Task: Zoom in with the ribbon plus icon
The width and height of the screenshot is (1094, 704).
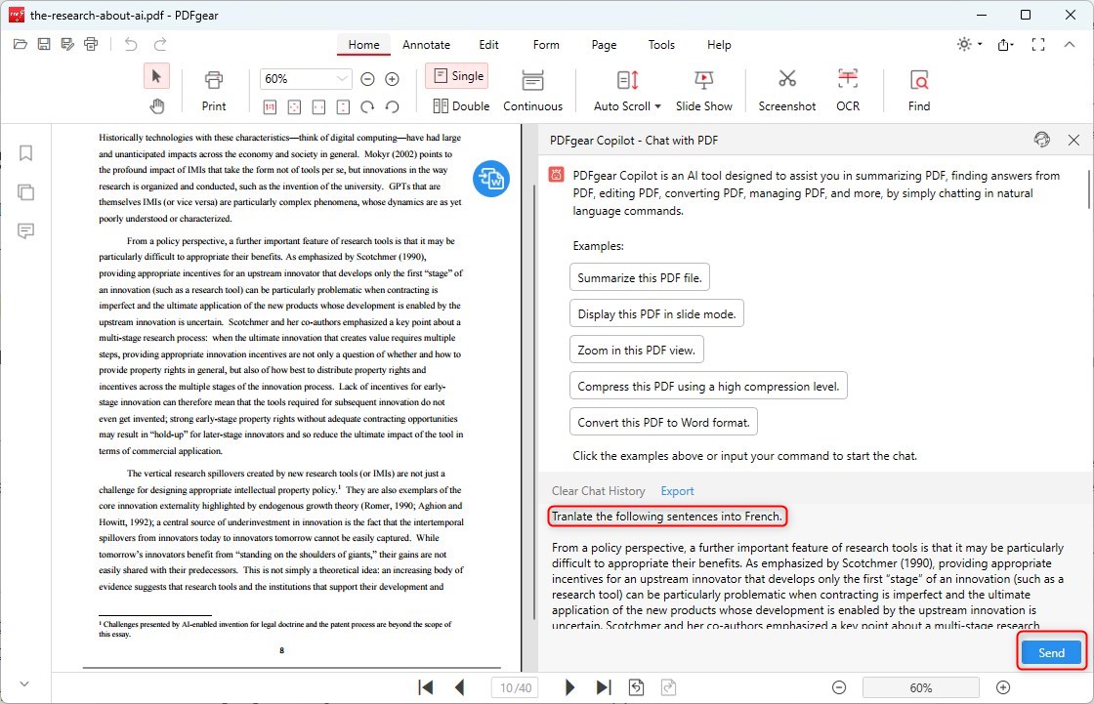Action: click(x=392, y=79)
